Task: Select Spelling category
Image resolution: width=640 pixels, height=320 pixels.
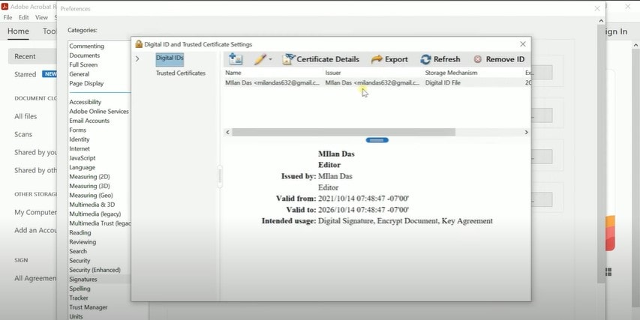Action: 80,289
